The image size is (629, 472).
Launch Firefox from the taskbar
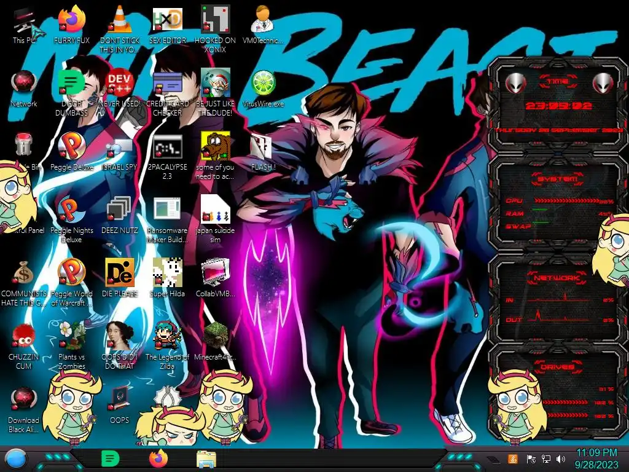coord(158,458)
